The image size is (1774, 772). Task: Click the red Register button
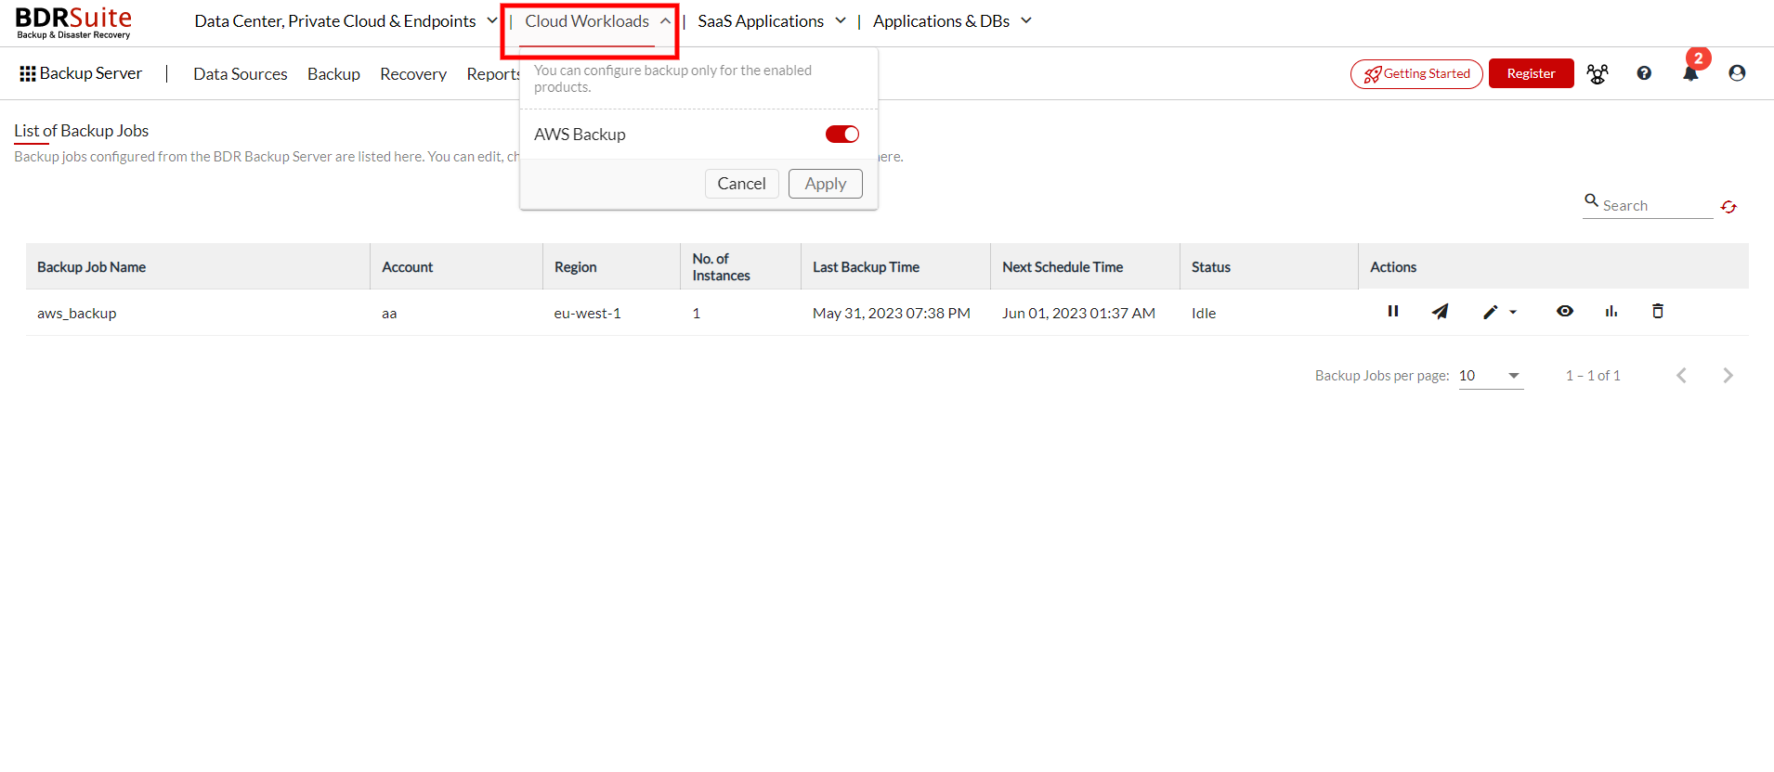point(1531,73)
